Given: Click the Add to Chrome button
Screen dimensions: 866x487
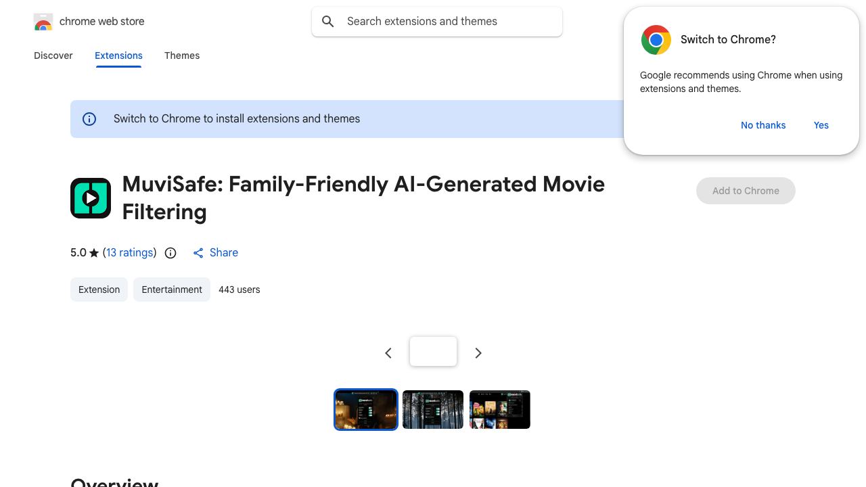Looking at the screenshot, I should (746, 191).
